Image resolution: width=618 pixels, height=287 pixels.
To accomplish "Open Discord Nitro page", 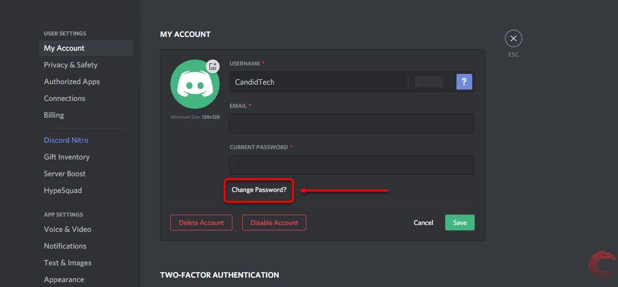I will pos(66,140).
